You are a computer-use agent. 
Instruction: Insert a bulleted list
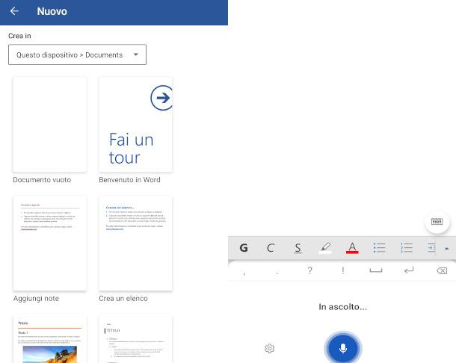pos(379,248)
